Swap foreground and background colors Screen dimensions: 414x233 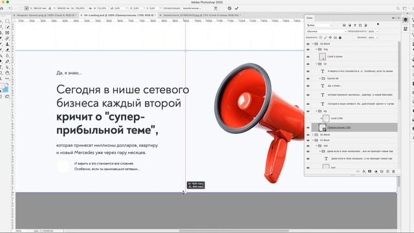tap(7, 84)
